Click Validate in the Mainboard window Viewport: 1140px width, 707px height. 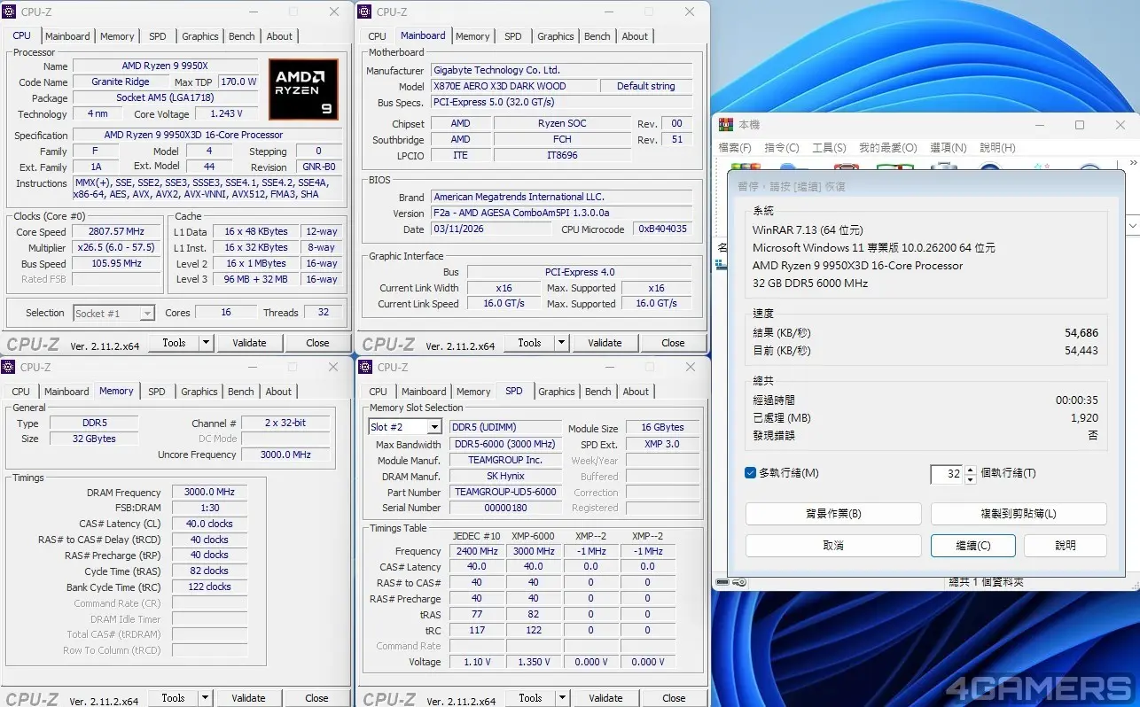(605, 343)
